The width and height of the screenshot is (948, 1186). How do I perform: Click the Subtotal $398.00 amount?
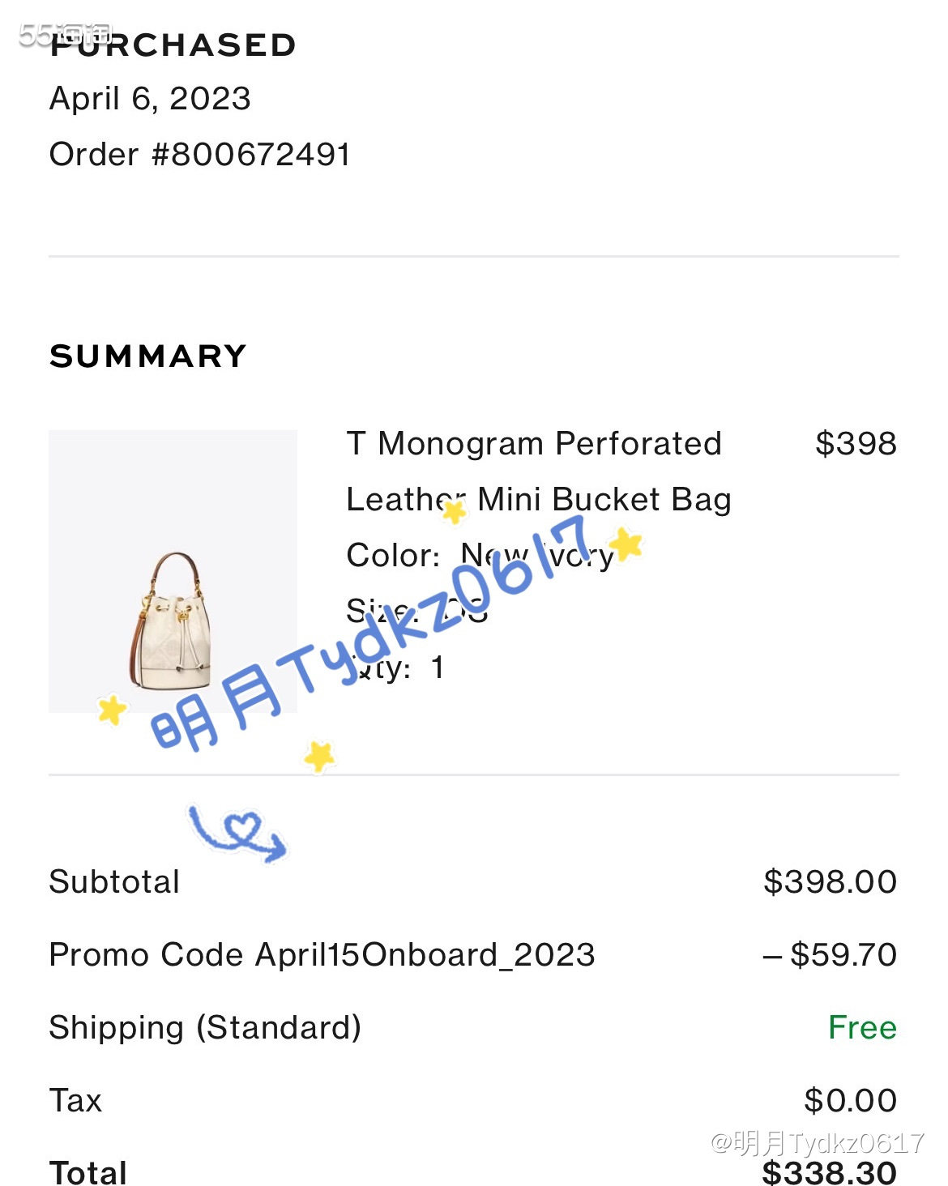pyautogui.click(x=830, y=881)
